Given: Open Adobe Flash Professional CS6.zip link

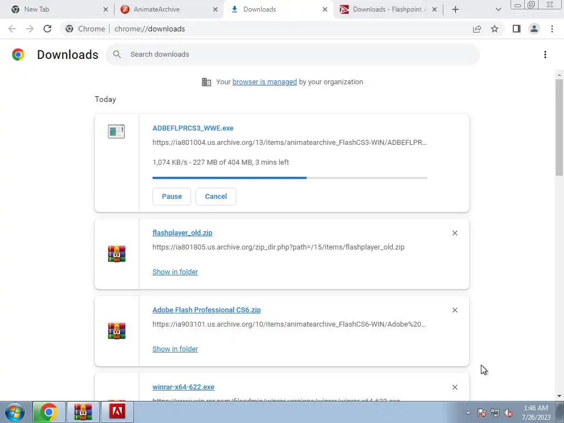Looking at the screenshot, I should tap(207, 310).
